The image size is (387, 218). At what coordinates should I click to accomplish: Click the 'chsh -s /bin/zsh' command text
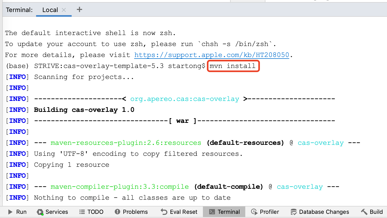click(235, 44)
